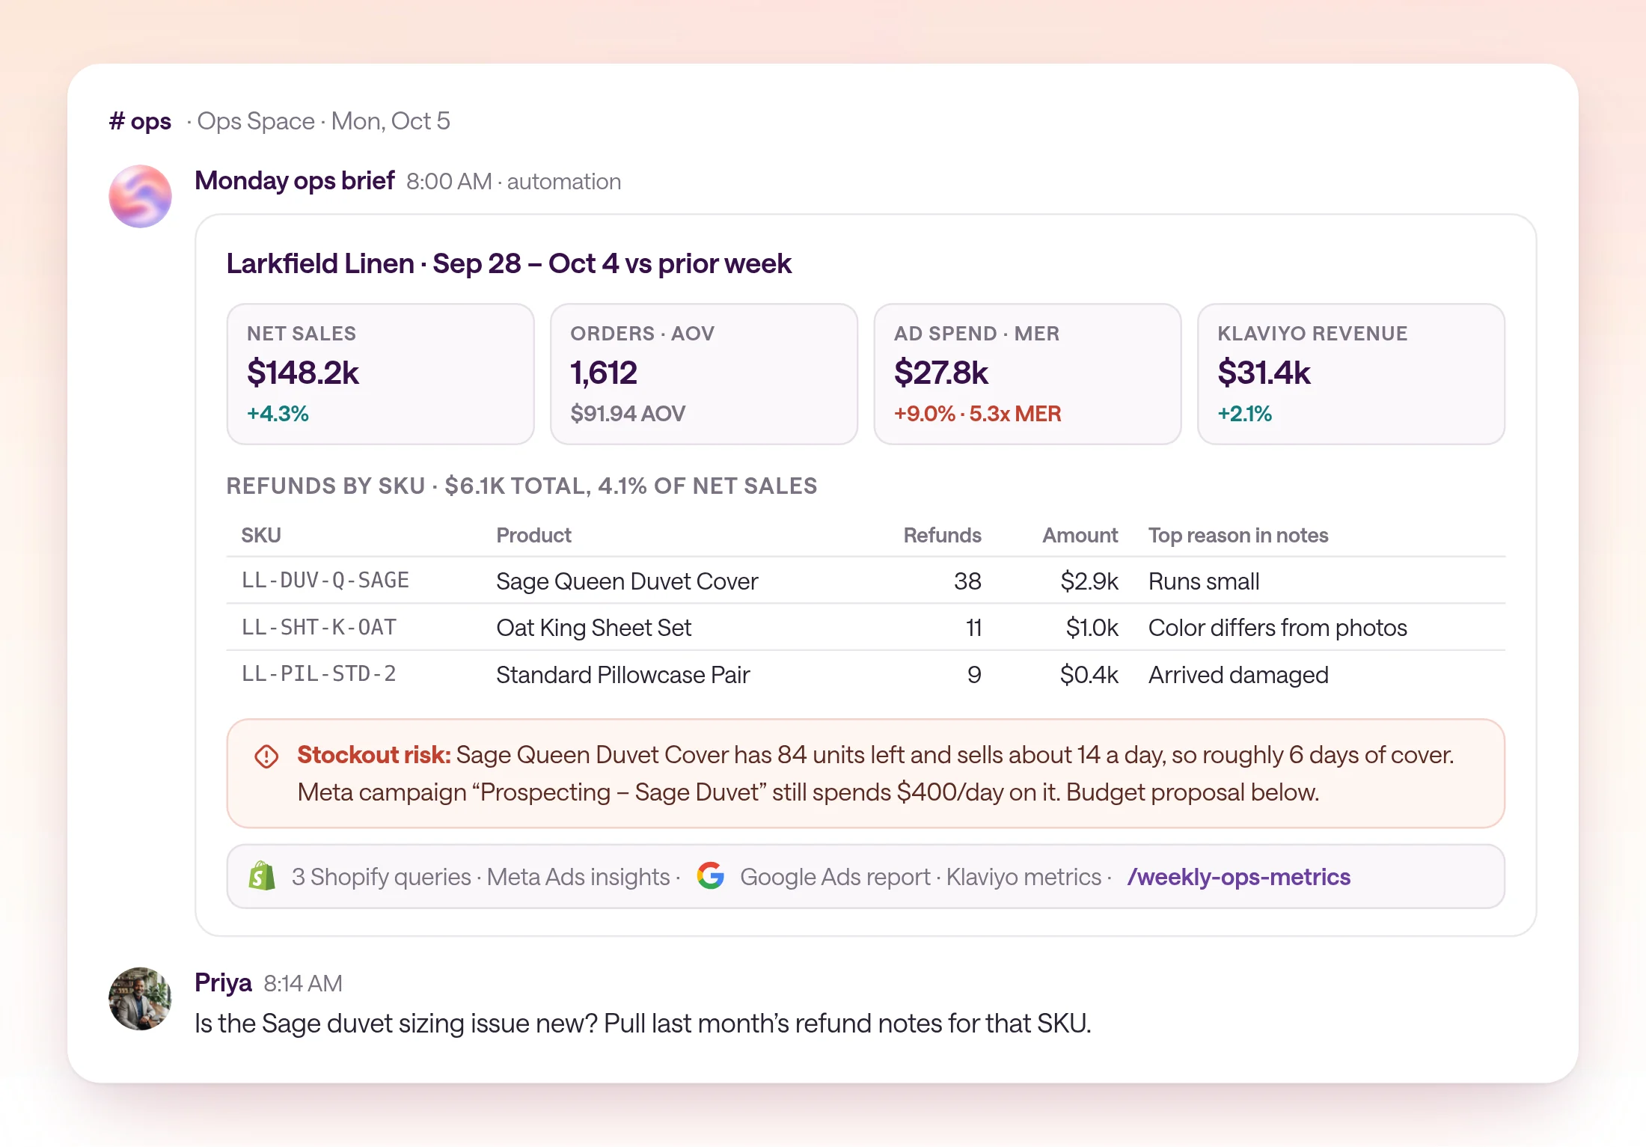Screen dimensions: 1646x1147
Task: Click the Monday ops brief bot avatar
Action: [x=140, y=196]
